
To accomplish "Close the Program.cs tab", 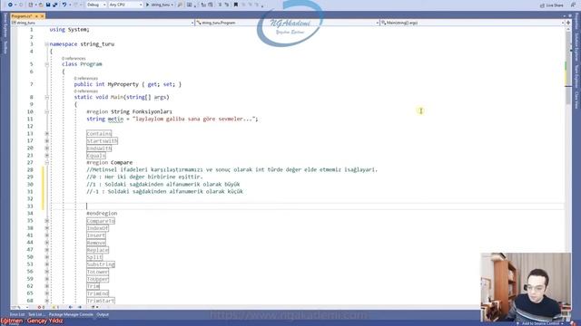I will click(x=42, y=16).
